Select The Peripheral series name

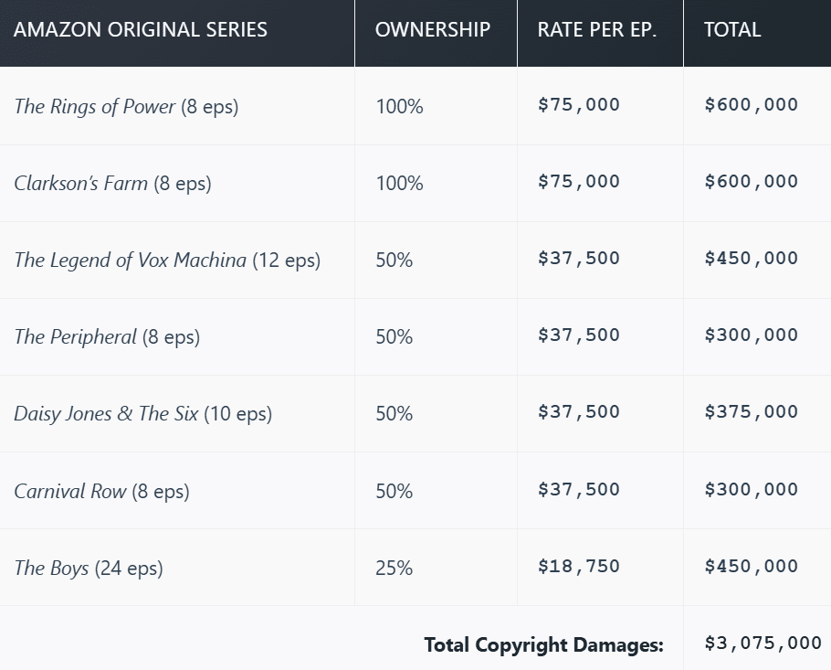[75, 336]
